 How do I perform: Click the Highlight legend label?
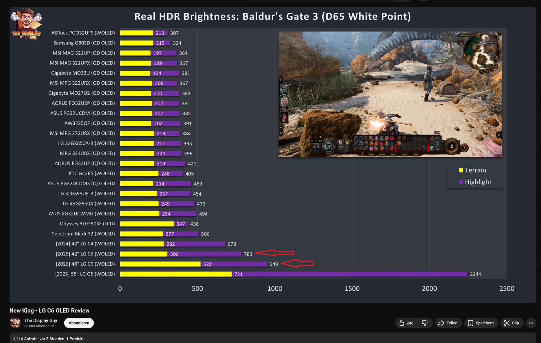[478, 182]
